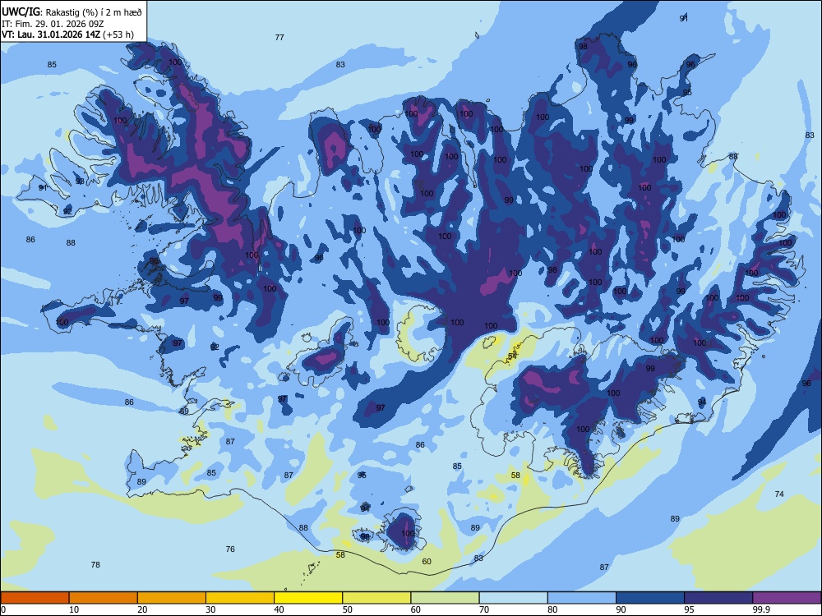822x616 pixels.
Task: Pick the dark navy 95–99.9 legend swatch
Action: click(718, 598)
